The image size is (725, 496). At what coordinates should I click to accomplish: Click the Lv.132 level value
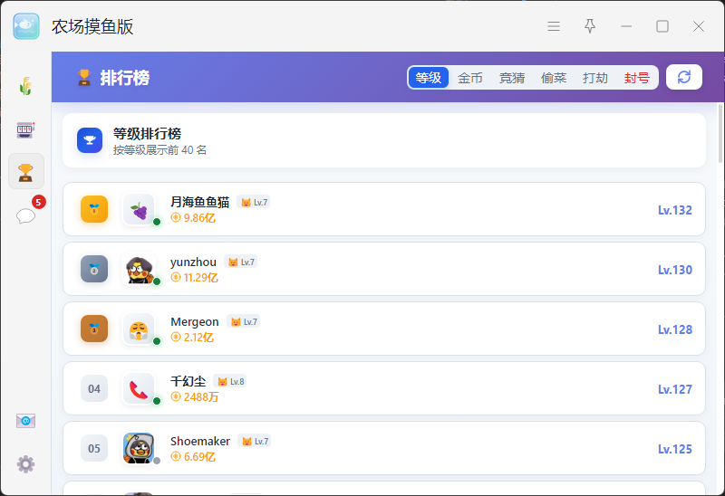tap(675, 210)
